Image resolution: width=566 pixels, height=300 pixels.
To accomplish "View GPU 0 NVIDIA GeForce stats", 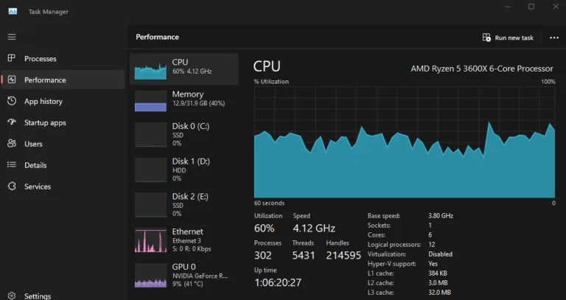I will (x=184, y=276).
